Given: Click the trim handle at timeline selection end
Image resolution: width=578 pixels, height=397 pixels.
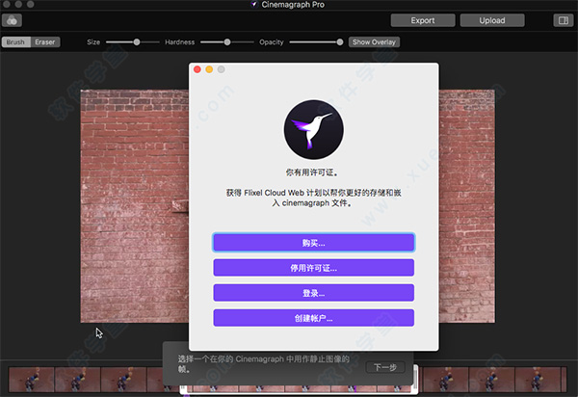Looking at the screenshot, I should tap(415, 378).
